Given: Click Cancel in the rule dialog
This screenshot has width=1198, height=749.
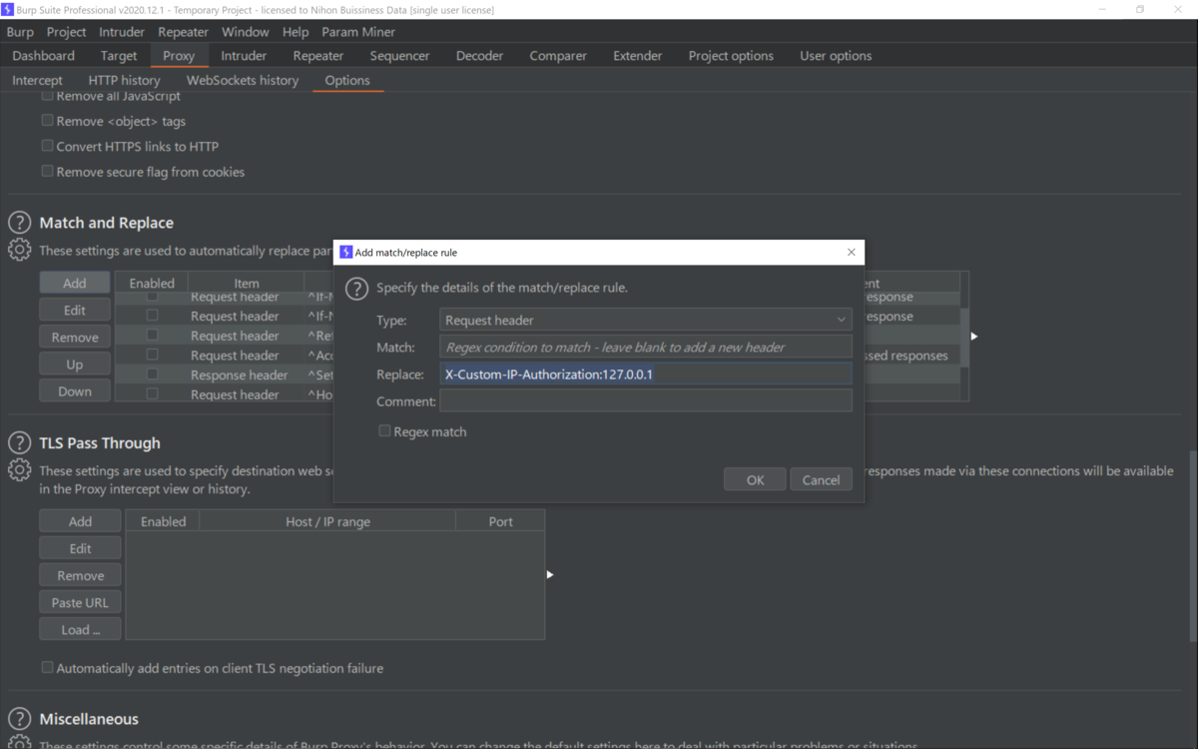Looking at the screenshot, I should point(821,480).
